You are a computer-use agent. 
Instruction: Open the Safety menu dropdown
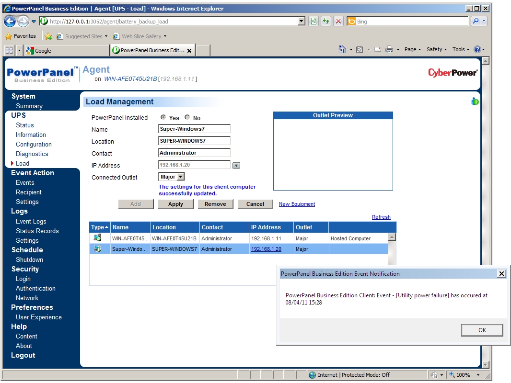437,49
